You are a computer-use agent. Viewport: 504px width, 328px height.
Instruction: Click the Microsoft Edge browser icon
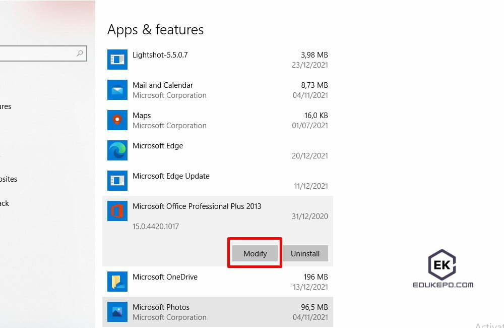point(117,150)
